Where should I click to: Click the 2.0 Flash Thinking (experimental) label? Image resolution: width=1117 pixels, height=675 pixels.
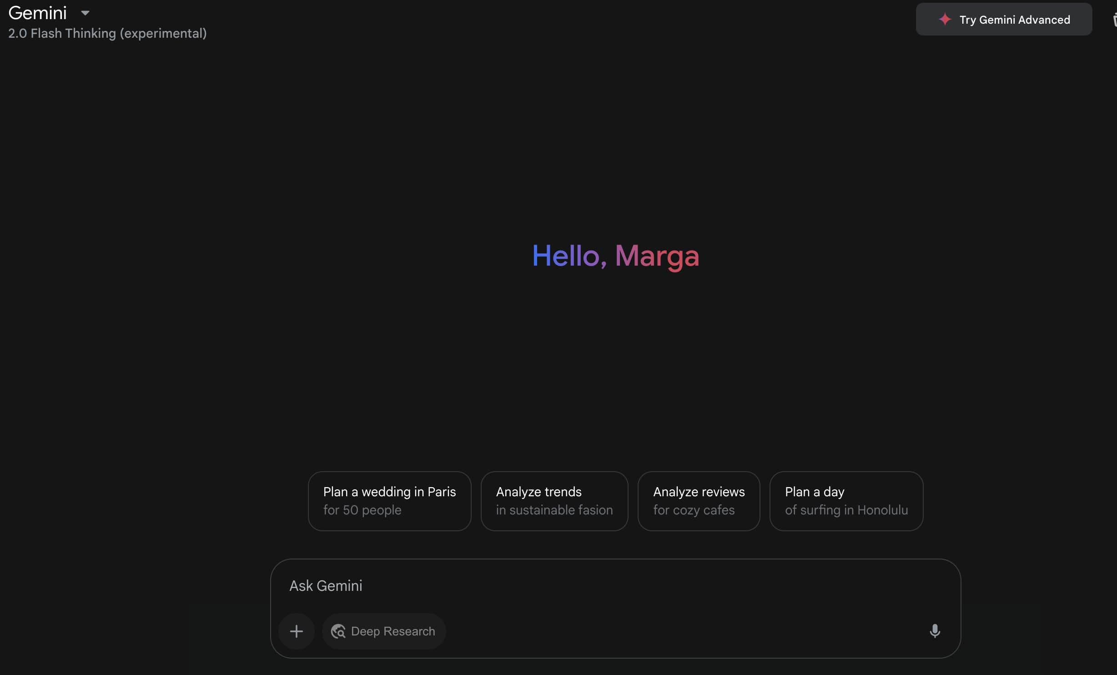click(x=107, y=34)
